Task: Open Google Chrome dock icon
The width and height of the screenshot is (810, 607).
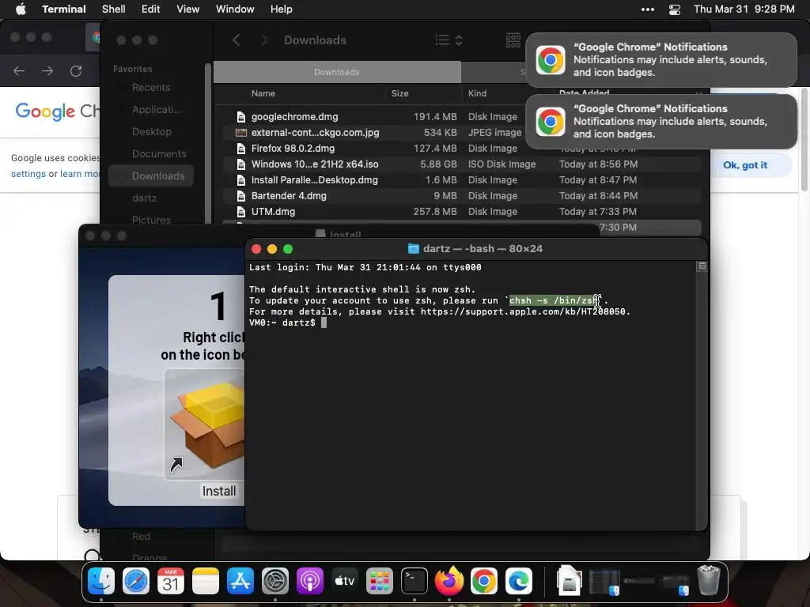Action: point(484,581)
